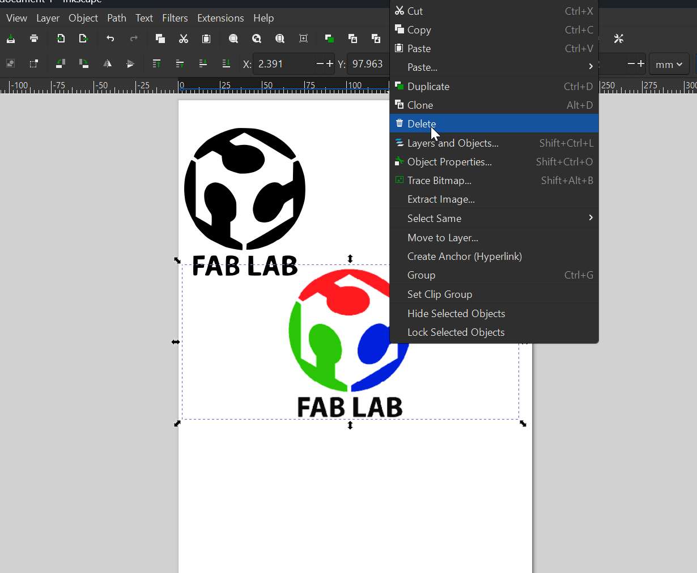This screenshot has width=697, height=573.
Task: Paste from clipboard using the toolbar icon
Action: pyautogui.click(x=206, y=39)
